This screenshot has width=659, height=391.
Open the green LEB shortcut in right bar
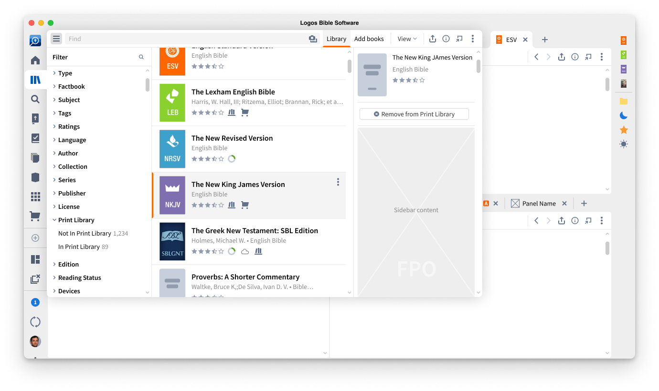(x=624, y=55)
